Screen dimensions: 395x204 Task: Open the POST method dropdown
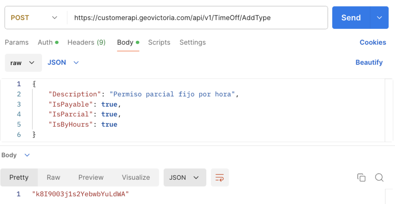34,18
